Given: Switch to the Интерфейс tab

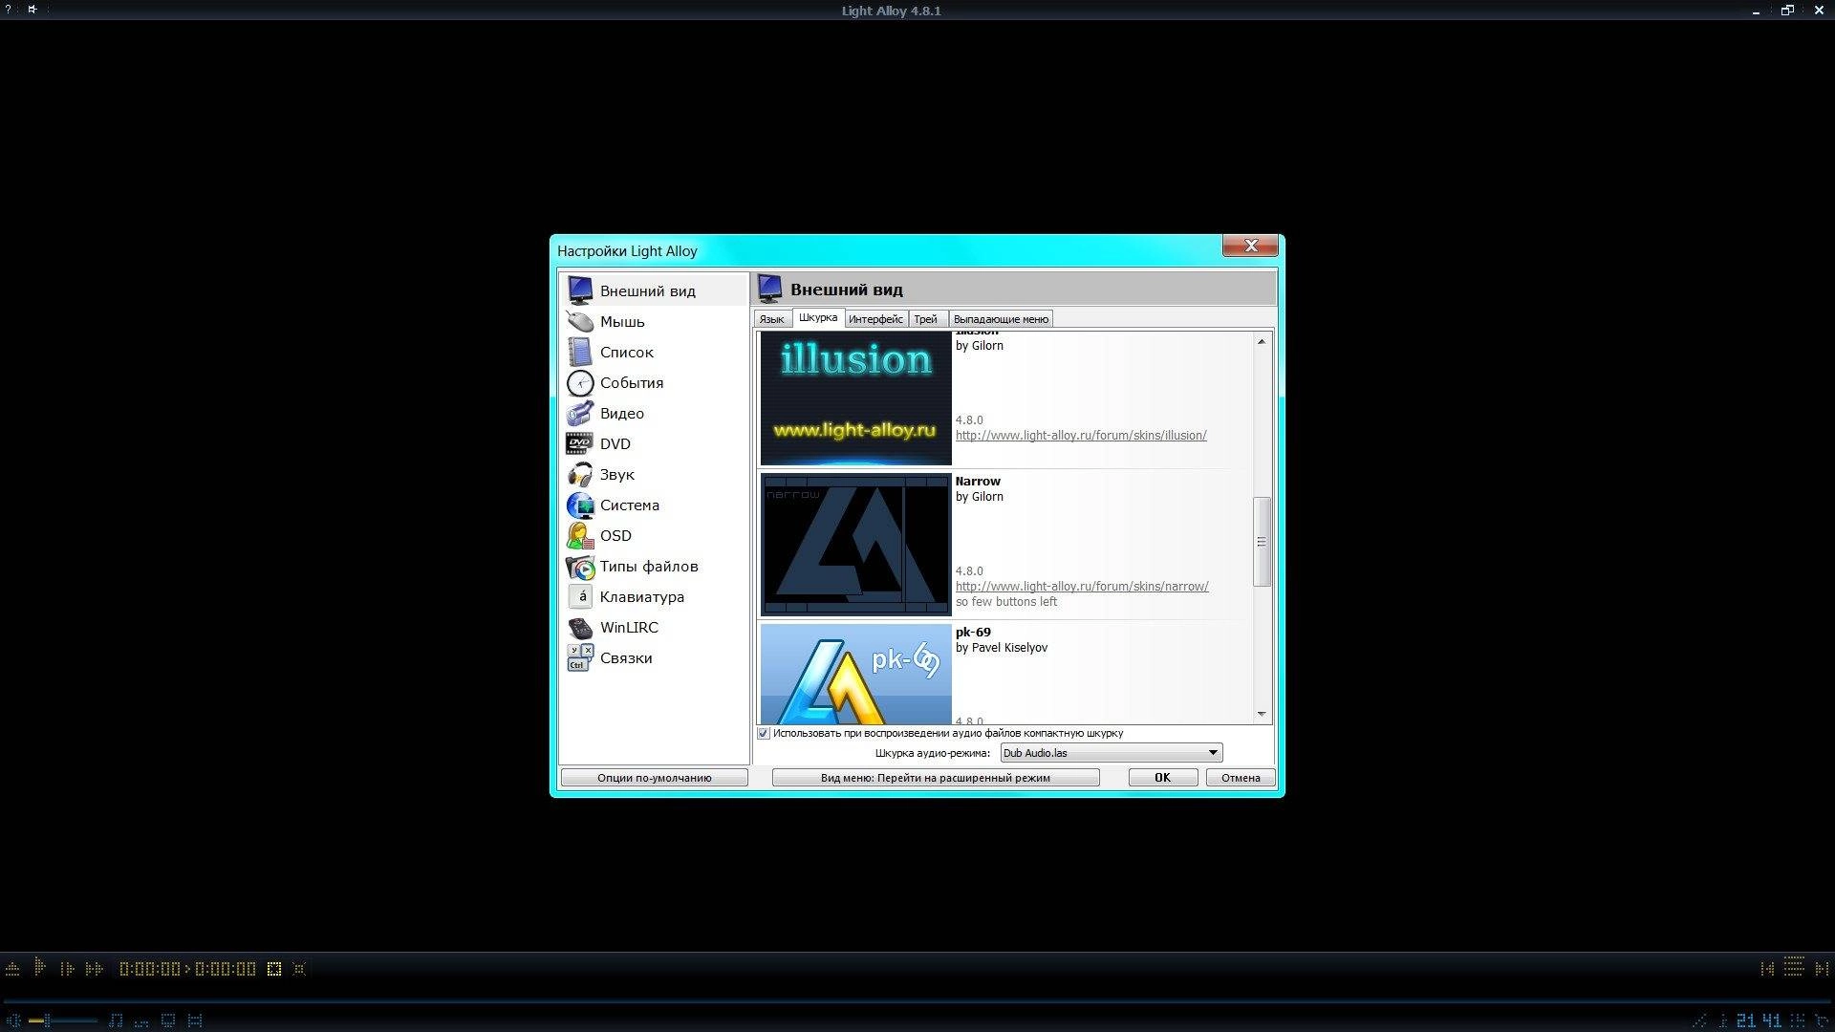Looking at the screenshot, I should pos(875,319).
